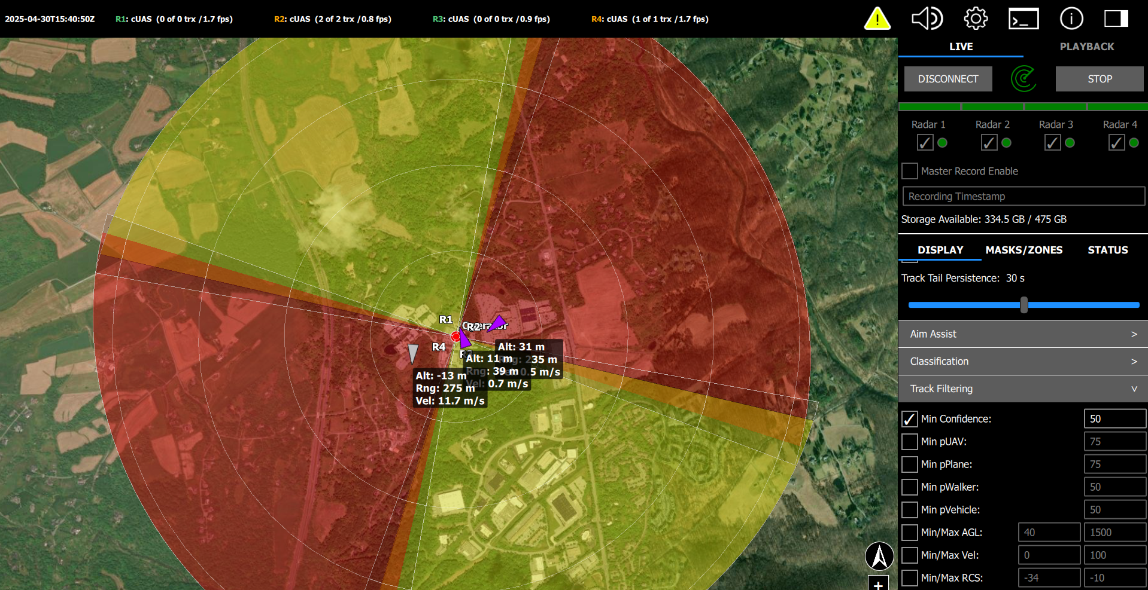
Task: Click the DISCONNECT button
Action: [948, 79]
